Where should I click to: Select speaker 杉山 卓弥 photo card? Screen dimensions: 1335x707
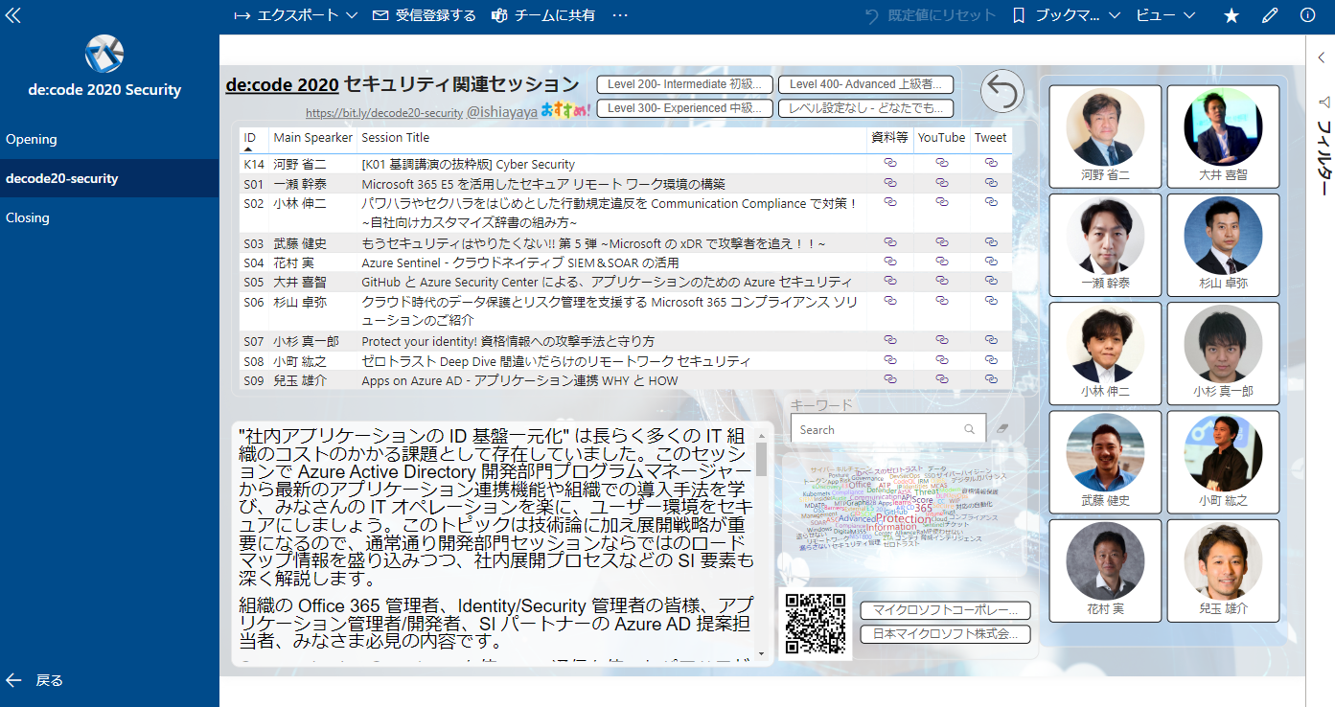click(x=1224, y=244)
